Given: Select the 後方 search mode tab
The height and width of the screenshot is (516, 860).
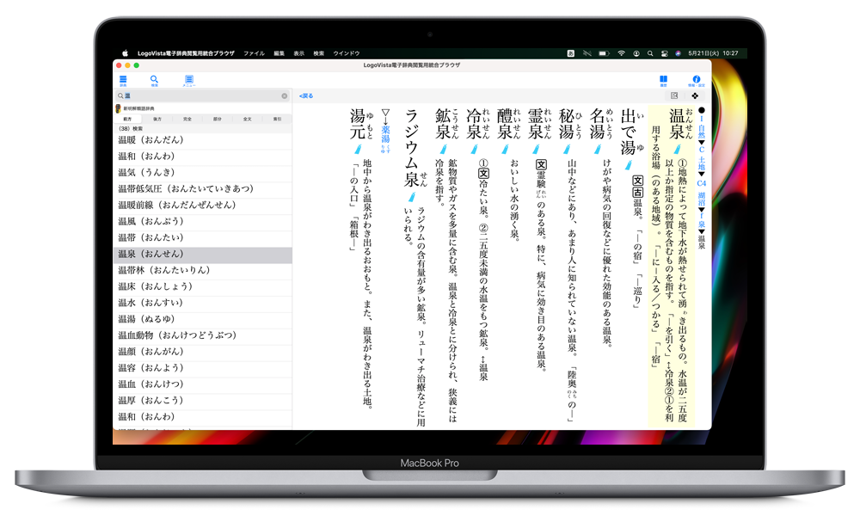Looking at the screenshot, I should [157, 119].
